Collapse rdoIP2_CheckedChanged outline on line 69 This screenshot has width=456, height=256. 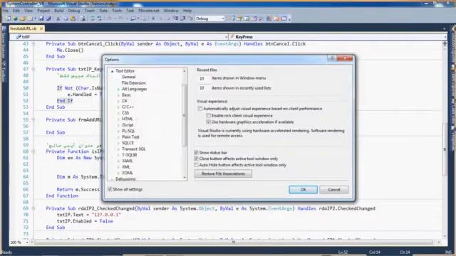(x=33, y=208)
